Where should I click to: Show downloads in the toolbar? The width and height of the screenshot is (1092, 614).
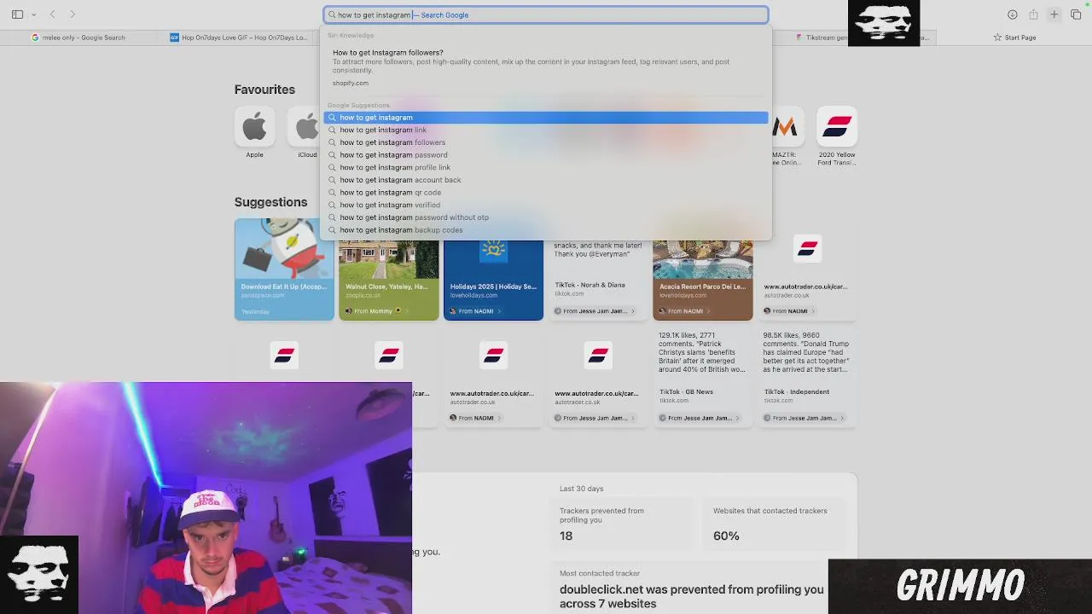click(x=1013, y=14)
